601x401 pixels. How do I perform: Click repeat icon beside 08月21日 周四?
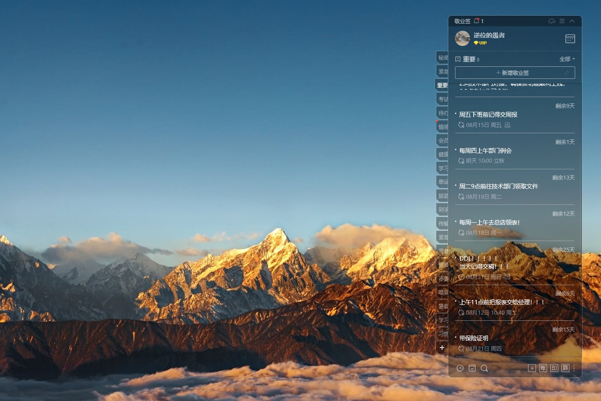coord(461,349)
